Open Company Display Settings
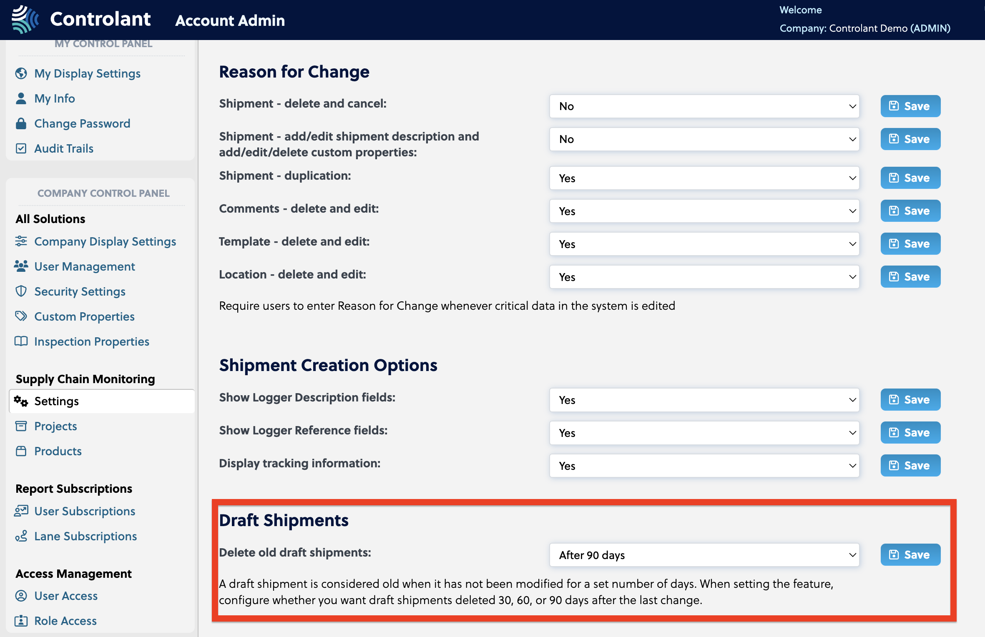The image size is (985, 637). point(104,241)
